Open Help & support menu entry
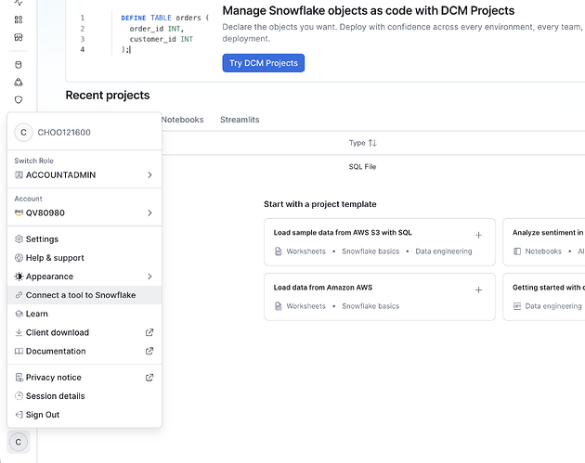 tap(84, 258)
